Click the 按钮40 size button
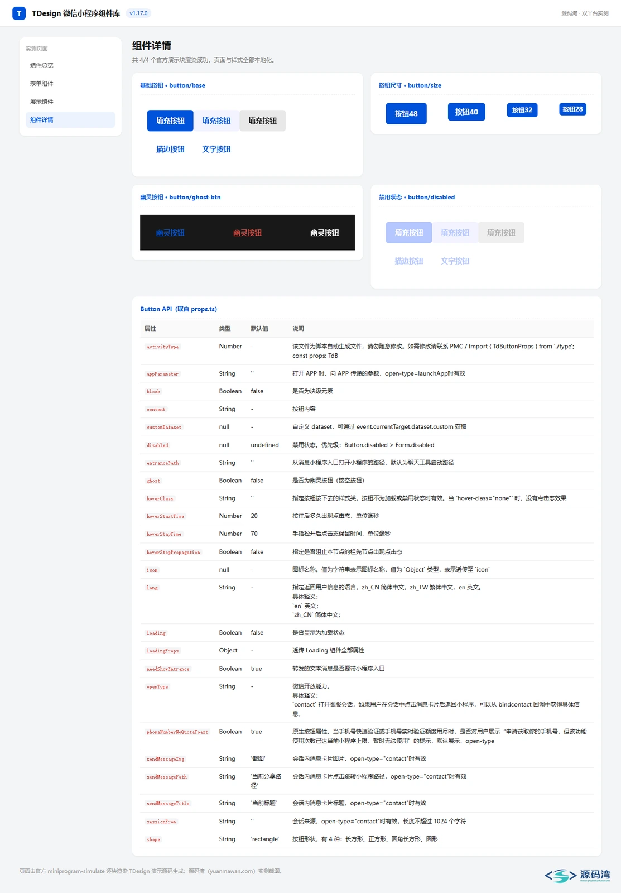This screenshot has width=621, height=893. 466,112
